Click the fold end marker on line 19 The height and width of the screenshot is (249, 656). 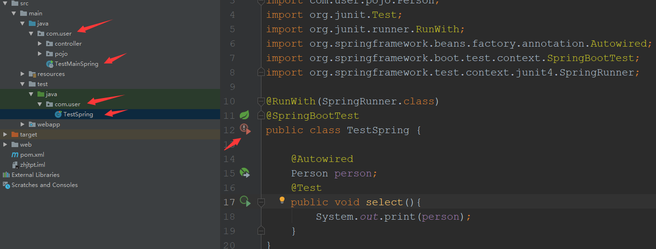point(261,231)
